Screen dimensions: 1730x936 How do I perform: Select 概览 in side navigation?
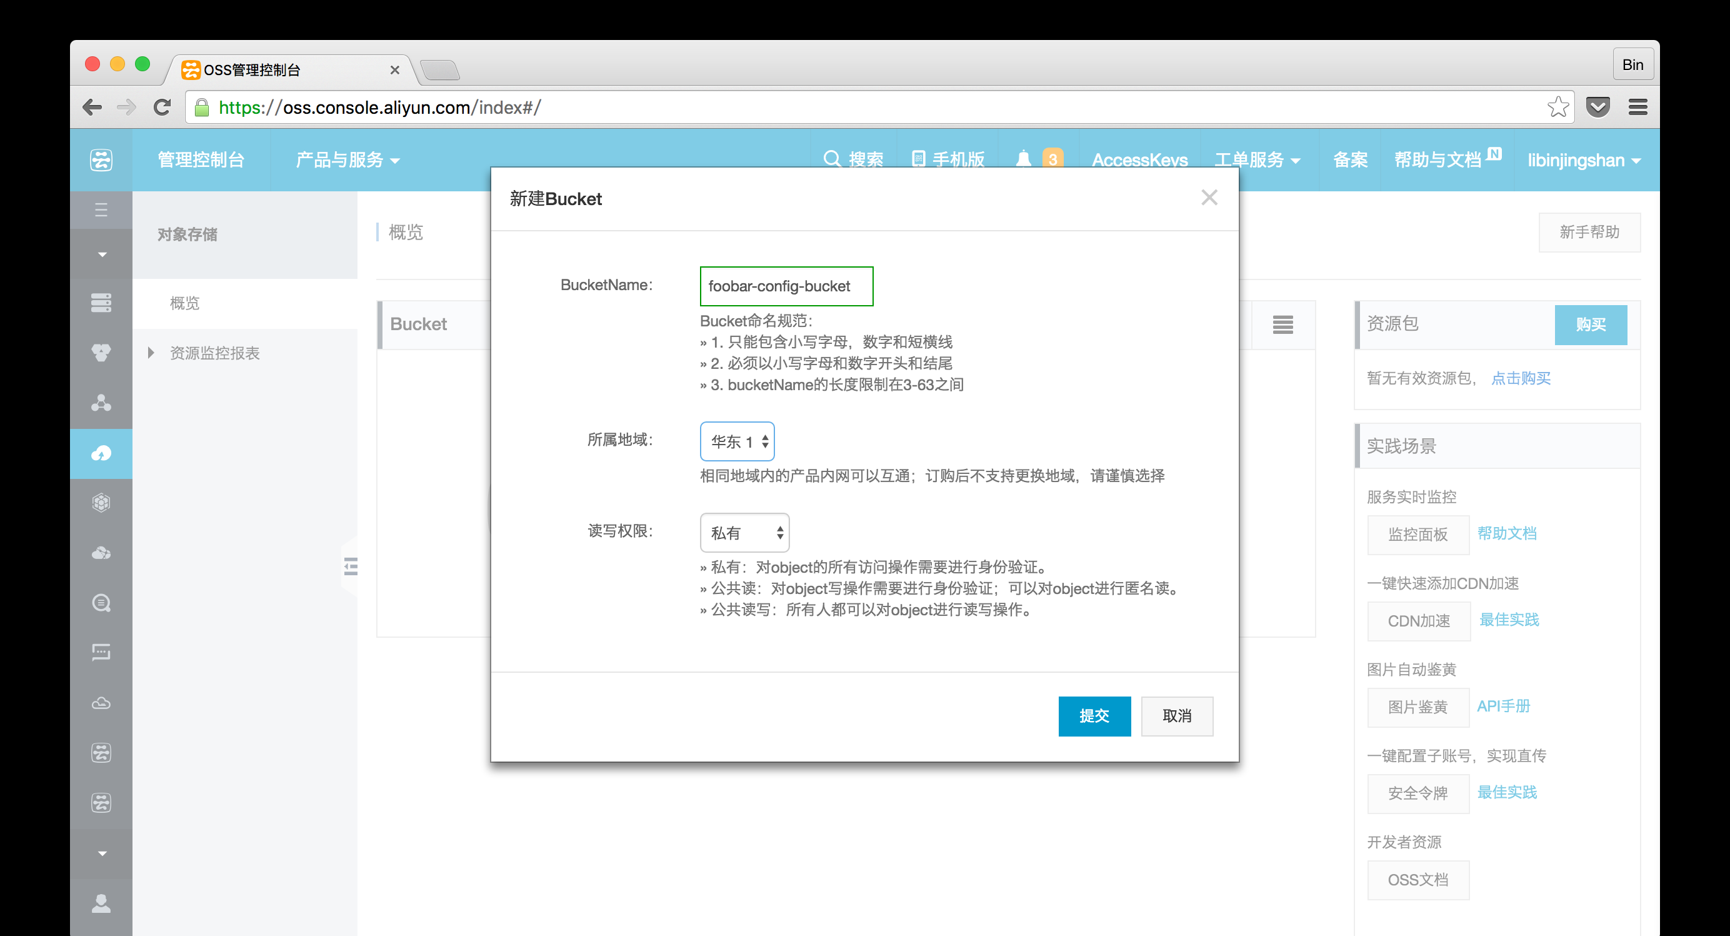[184, 303]
